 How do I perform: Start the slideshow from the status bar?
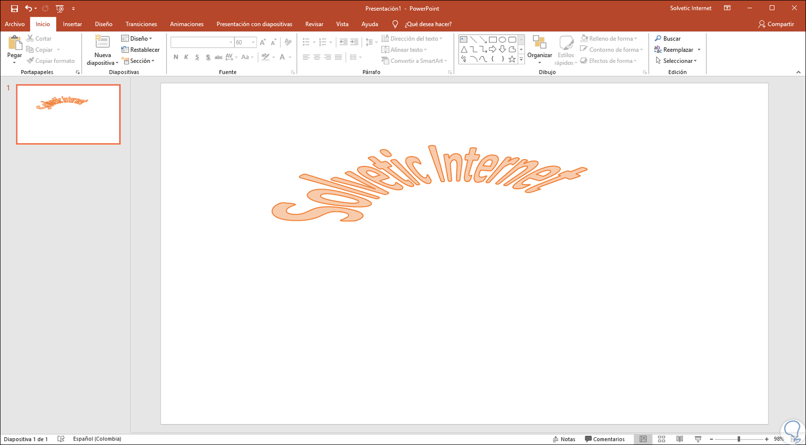[x=698, y=439]
